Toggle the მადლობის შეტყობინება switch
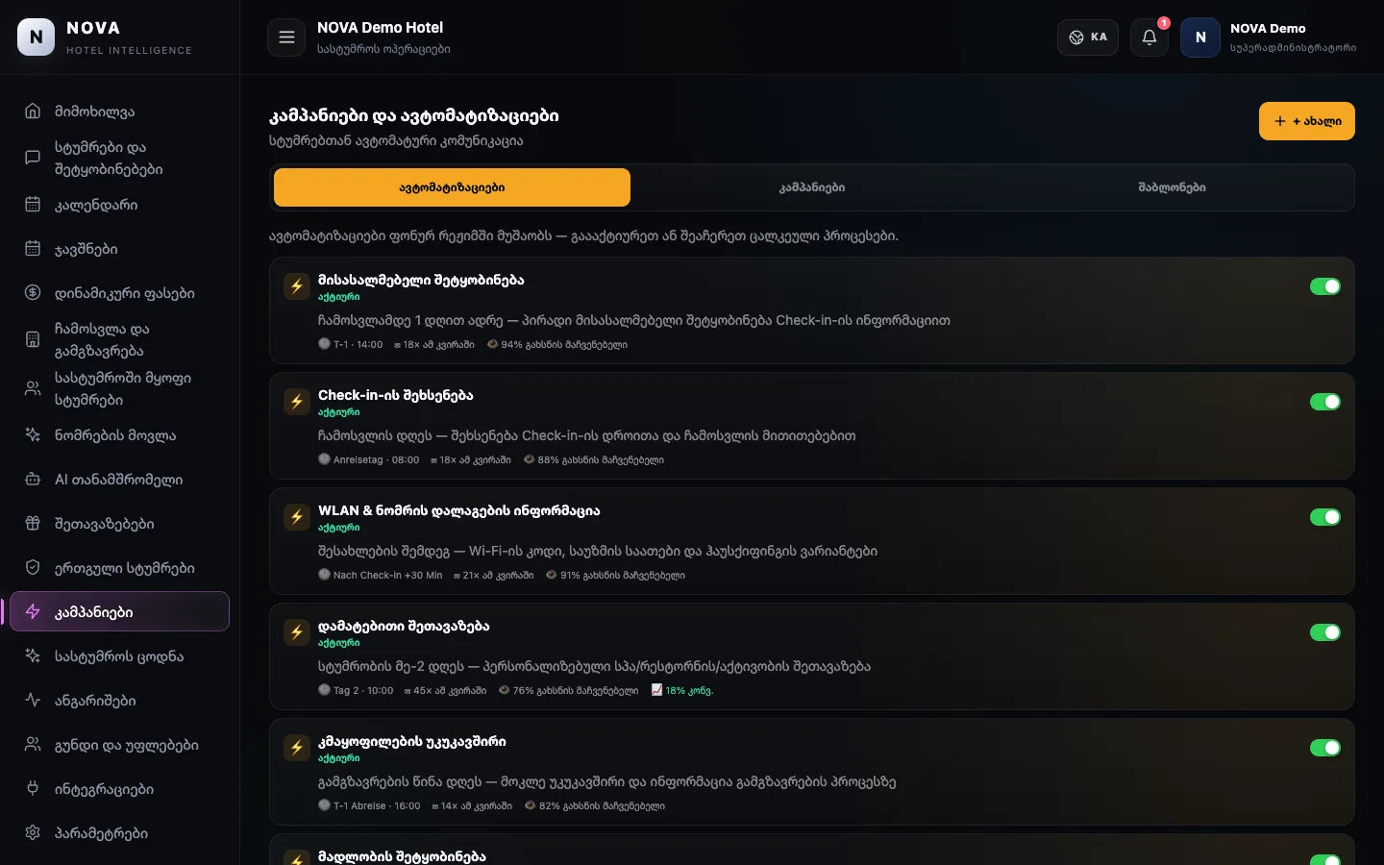Image resolution: width=1384 pixels, height=865 pixels. point(1325,860)
